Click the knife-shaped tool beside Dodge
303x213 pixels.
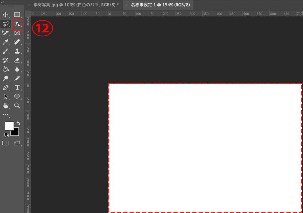pos(17,78)
